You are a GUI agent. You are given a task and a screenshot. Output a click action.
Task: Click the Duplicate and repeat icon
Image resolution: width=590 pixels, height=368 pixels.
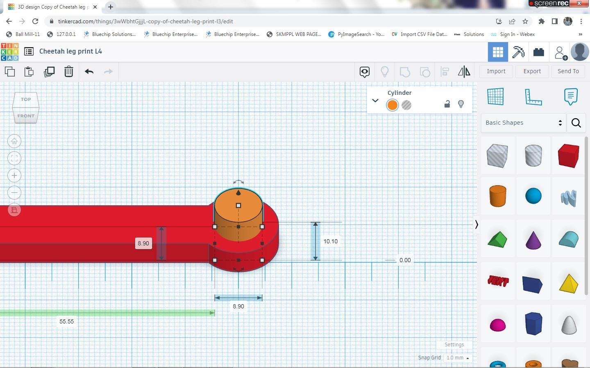[x=49, y=72]
